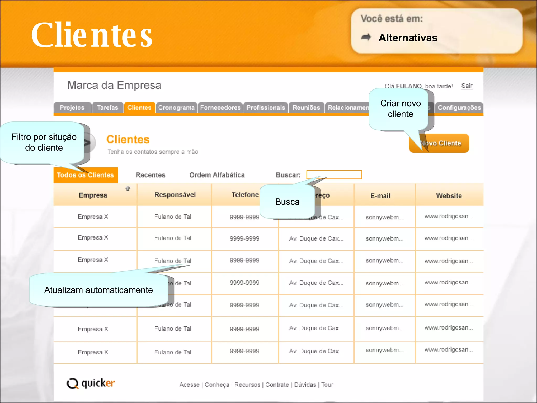Select Empresa X in the first row

tap(93, 217)
